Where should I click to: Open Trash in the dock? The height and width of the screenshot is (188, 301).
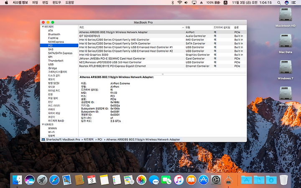pos(283,180)
